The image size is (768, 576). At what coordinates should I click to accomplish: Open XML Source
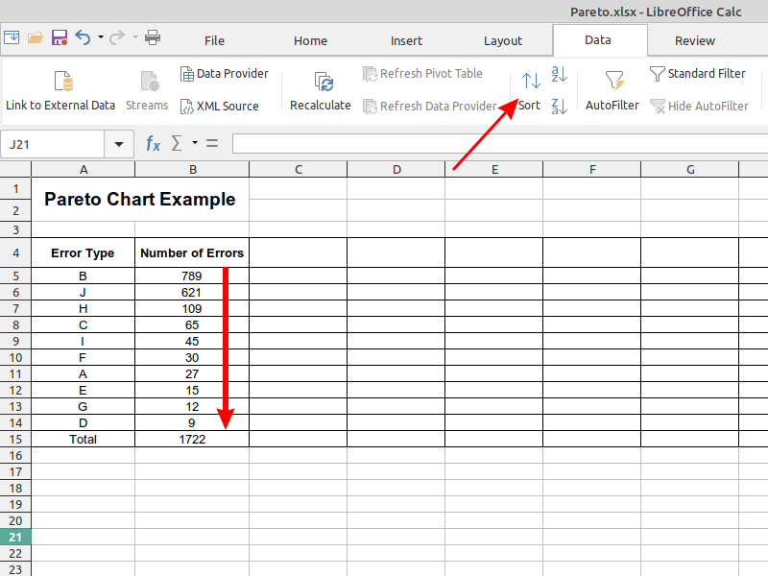click(x=220, y=107)
